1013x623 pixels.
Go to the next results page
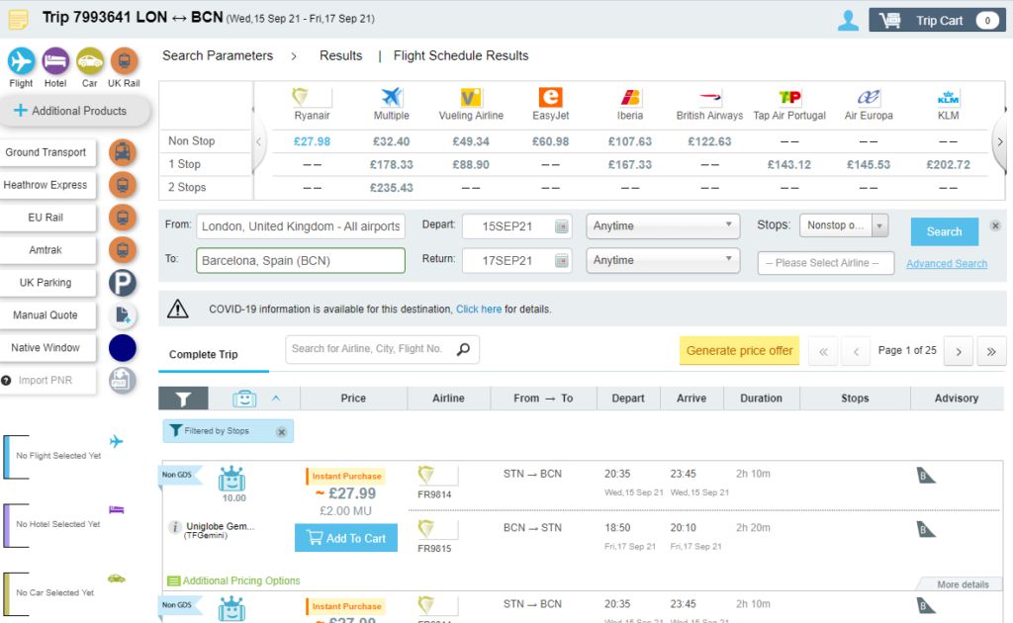[x=958, y=351]
